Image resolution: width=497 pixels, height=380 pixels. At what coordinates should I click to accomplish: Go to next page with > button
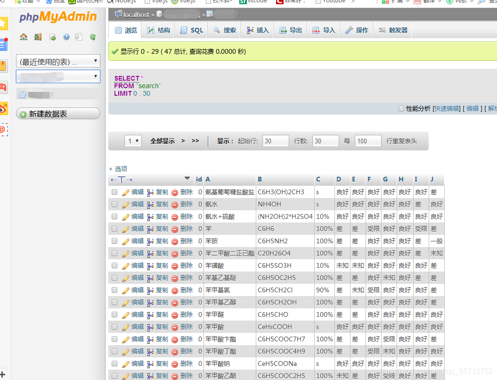click(183, 141)
